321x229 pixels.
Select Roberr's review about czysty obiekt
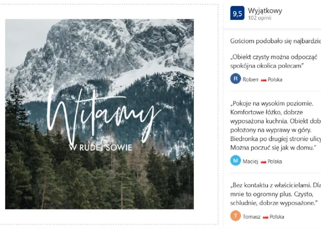point(274,61)
